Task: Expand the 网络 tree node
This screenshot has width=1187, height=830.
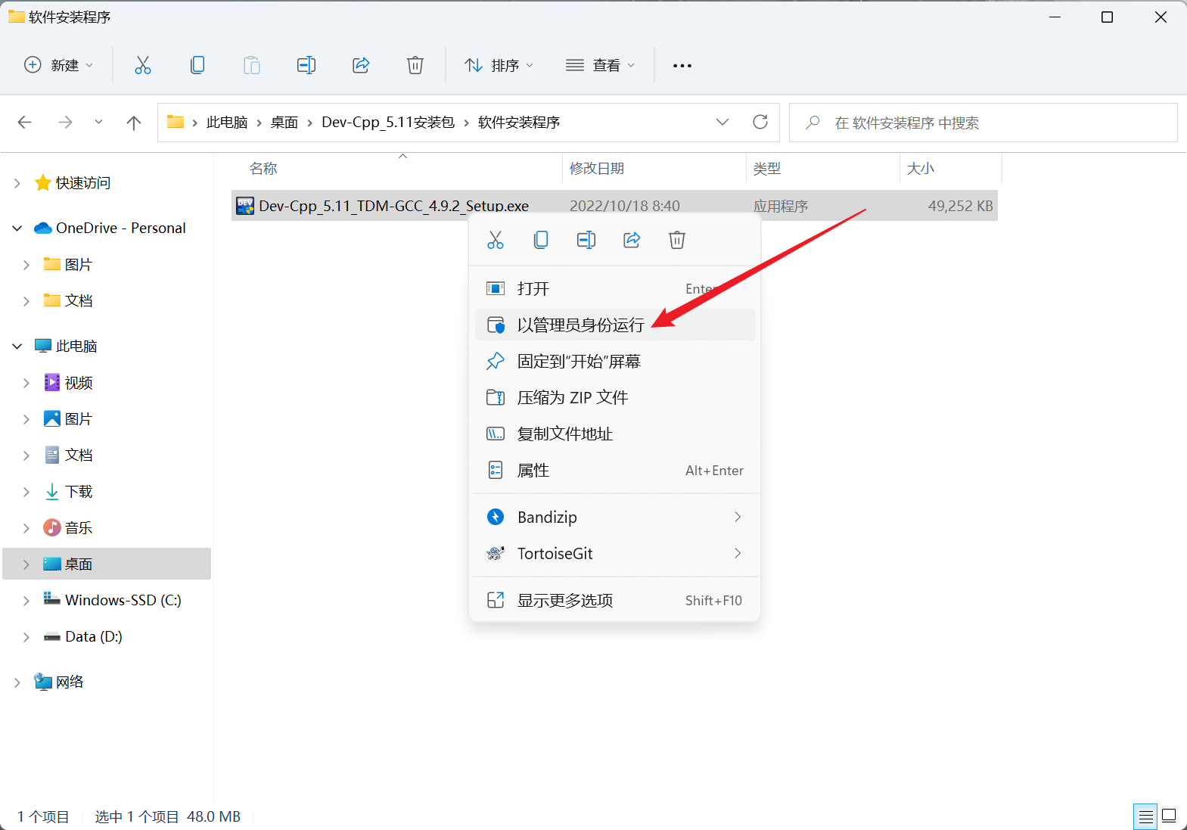Action: pos(17,682)
